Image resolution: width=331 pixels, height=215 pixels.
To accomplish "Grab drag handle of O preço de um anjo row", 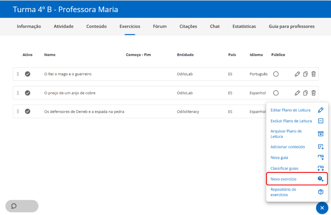I will pyautogui.click(x=18, y=93).
